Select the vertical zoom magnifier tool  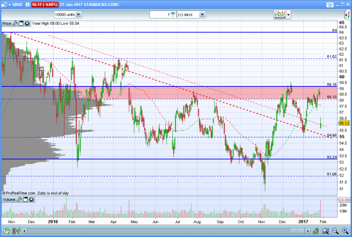point(326,231)
